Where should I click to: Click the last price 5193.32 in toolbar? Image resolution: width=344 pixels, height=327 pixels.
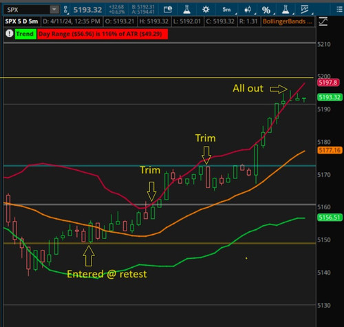coord(87,10)
